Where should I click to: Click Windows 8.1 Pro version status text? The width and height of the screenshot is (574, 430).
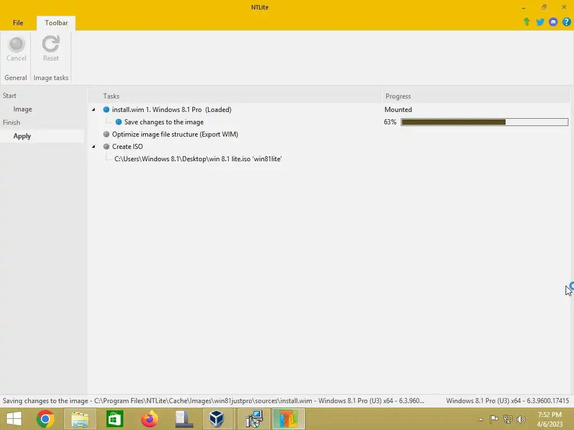(x=507, y=401)
